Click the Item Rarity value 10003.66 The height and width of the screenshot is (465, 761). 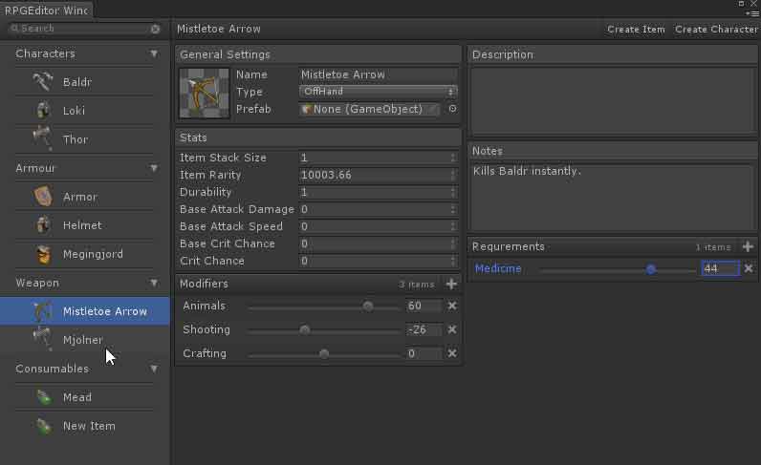(378, 175)
